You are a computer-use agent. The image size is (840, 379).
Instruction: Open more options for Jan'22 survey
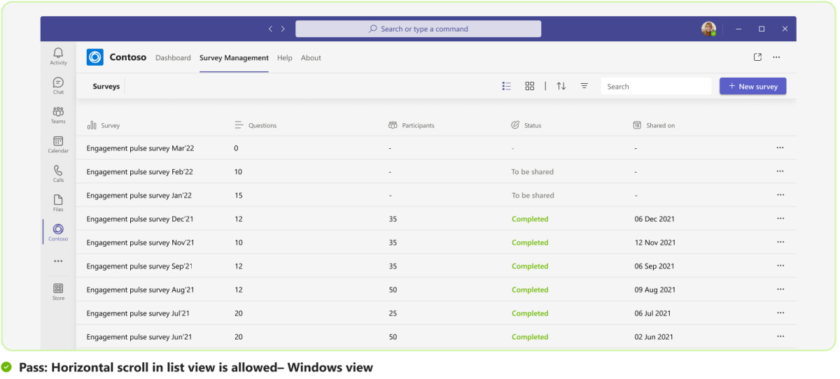(780, 195)
